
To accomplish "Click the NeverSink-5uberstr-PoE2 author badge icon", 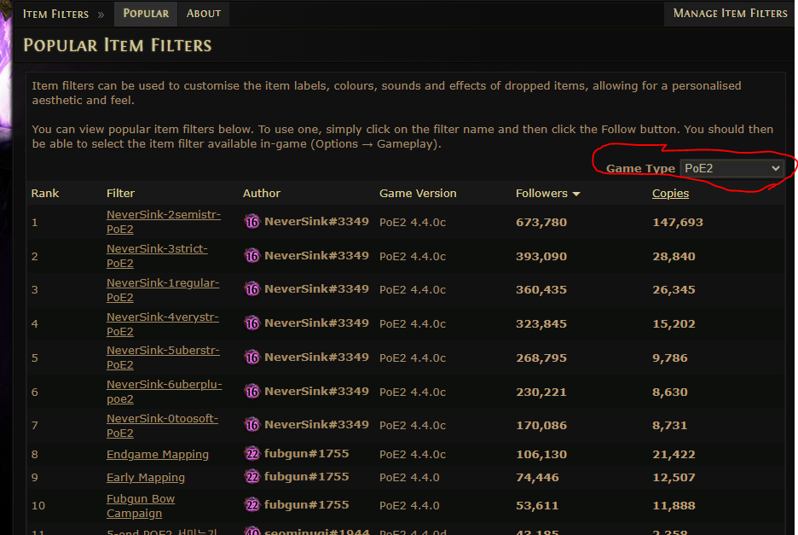I will pos(252,358).
